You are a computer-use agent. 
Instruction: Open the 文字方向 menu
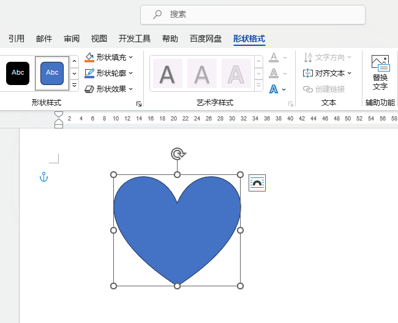328,58
